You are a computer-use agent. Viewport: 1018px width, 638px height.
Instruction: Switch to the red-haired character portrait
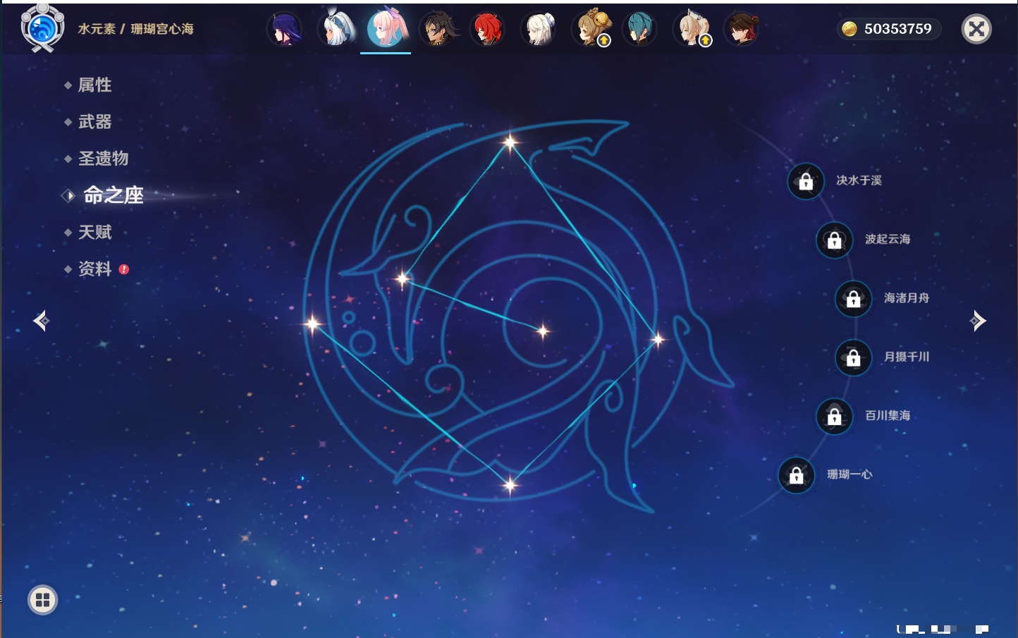click(487, 30)
